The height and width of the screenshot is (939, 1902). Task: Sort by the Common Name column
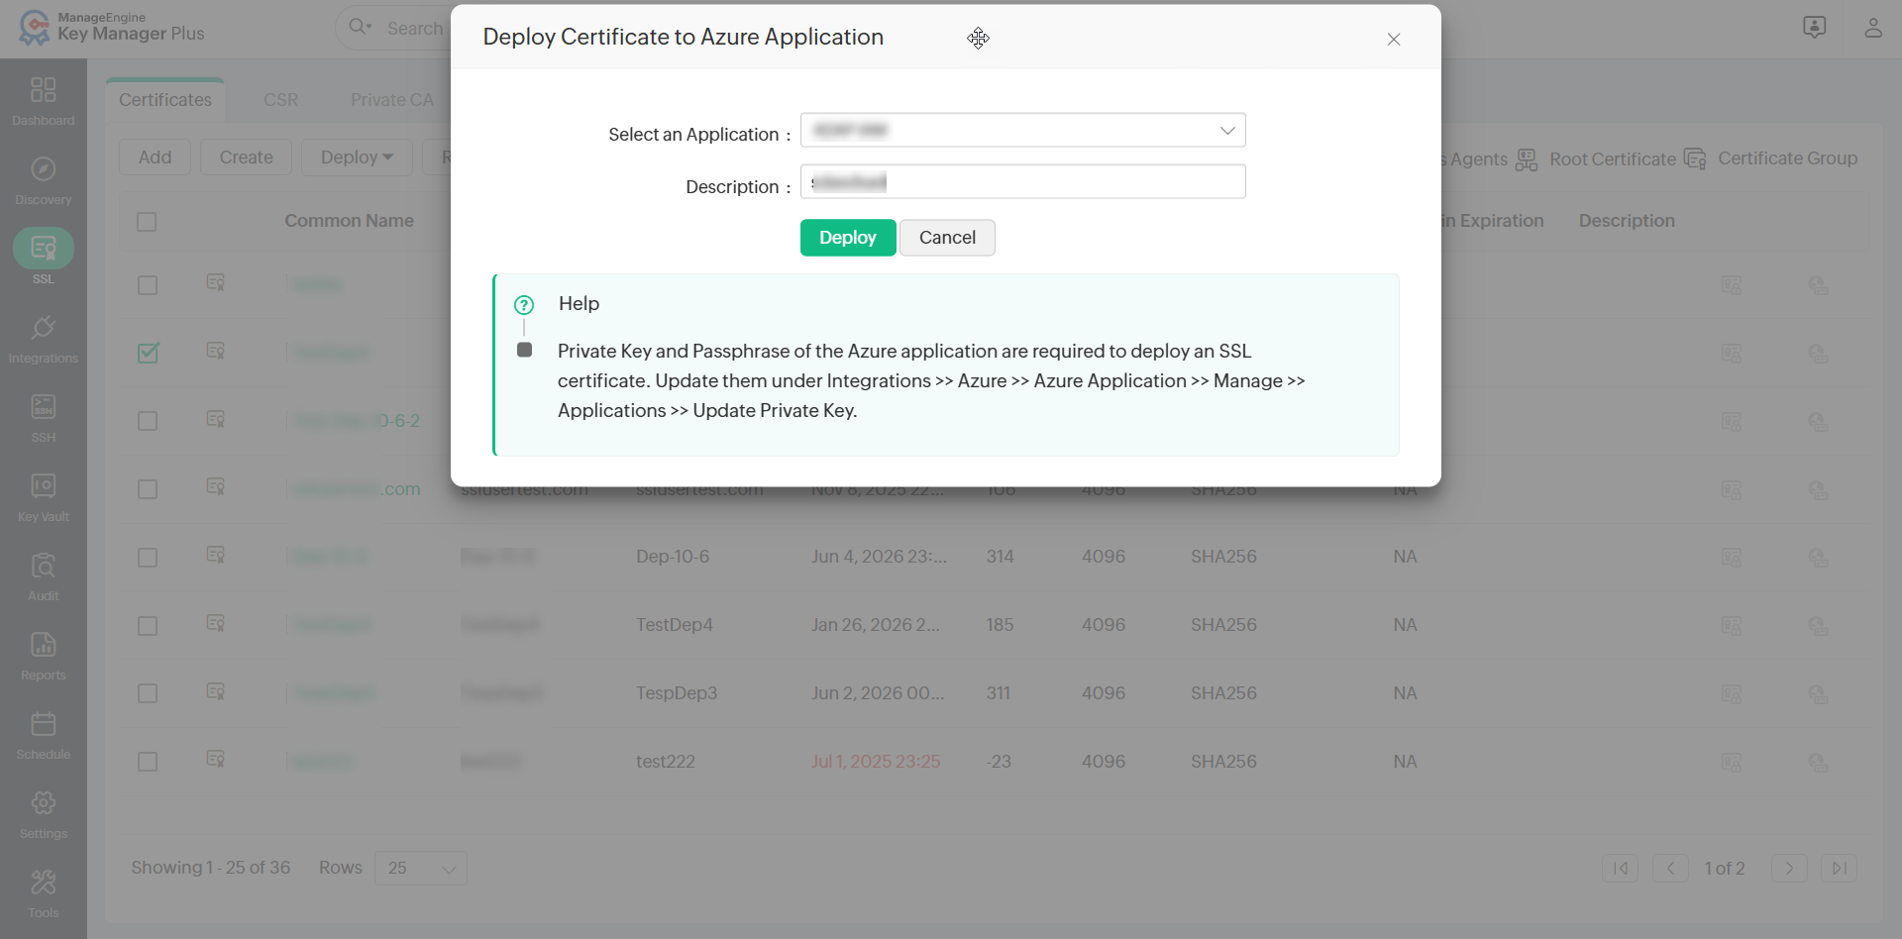tap(349, 221)
